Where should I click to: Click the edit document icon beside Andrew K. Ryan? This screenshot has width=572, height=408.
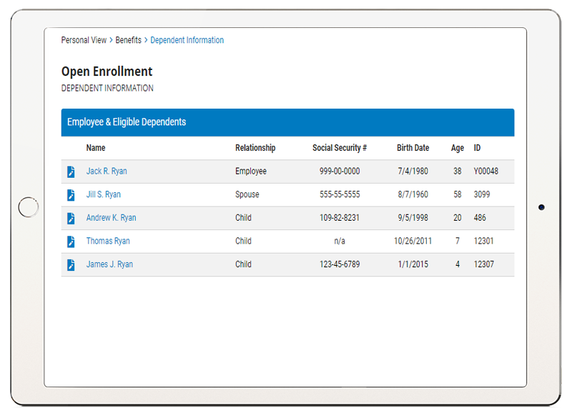coord(71,218)
